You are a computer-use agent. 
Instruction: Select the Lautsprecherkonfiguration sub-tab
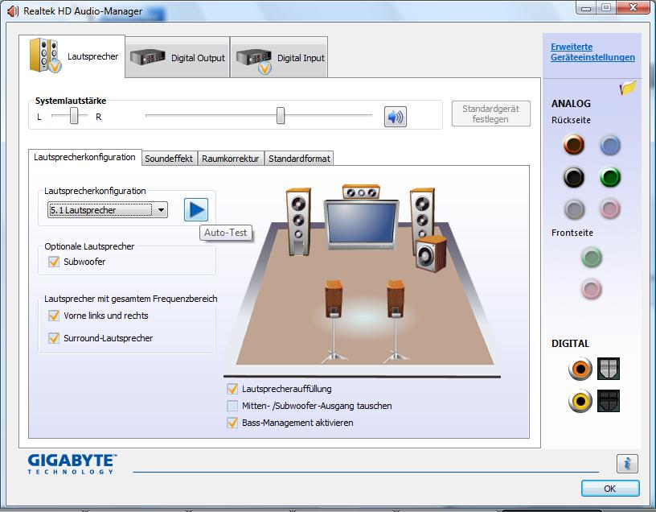coord(85,157)
